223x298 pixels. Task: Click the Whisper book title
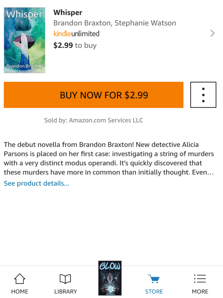pos(68,13)
